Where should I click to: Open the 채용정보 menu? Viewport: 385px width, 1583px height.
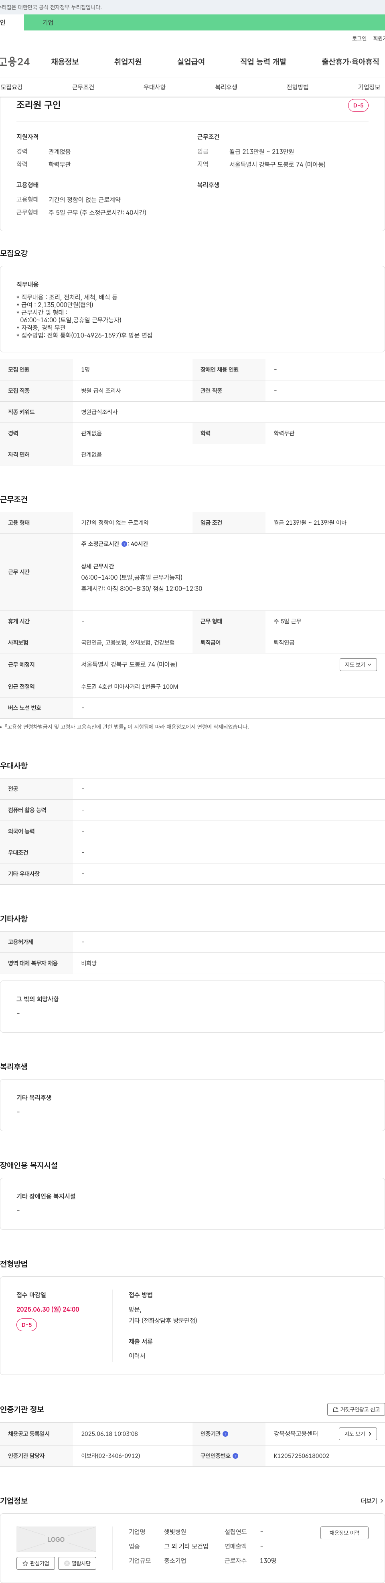tap(65, 61)
